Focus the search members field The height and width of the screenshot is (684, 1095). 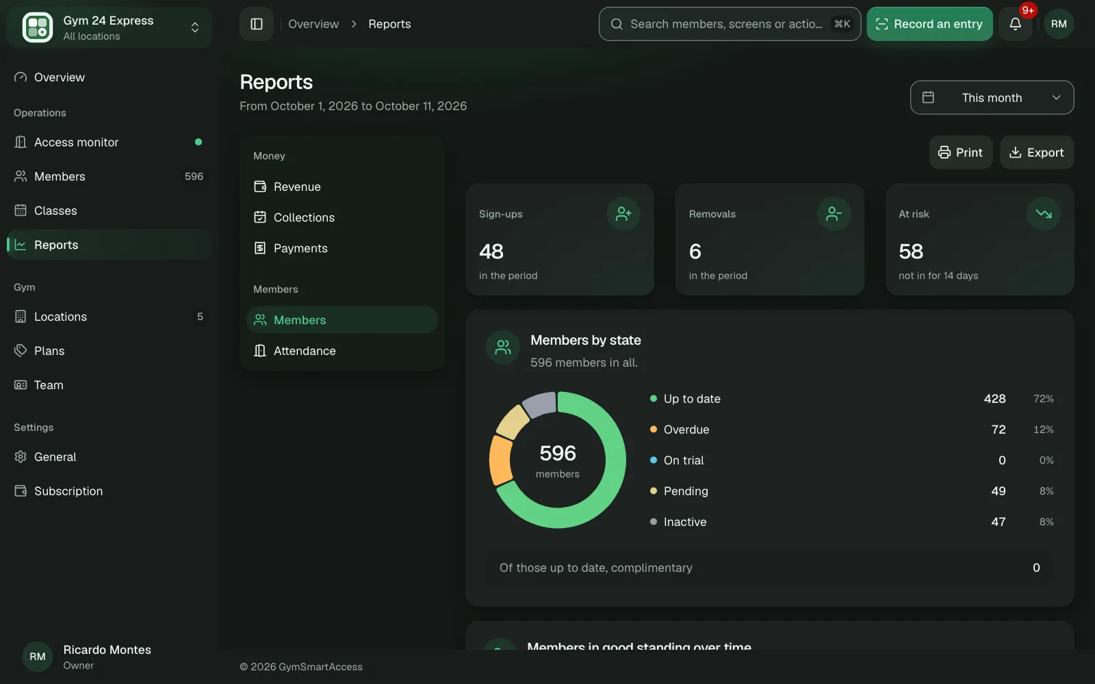pos(730,24)
